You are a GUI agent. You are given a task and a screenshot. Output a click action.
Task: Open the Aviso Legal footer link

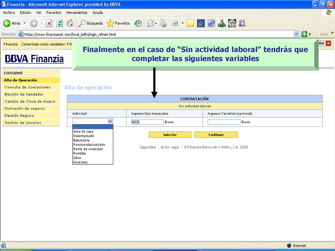click(170, 147)
